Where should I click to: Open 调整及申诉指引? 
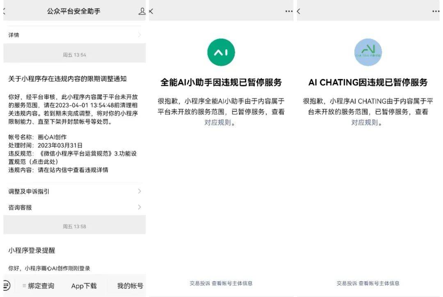(75, 191)
